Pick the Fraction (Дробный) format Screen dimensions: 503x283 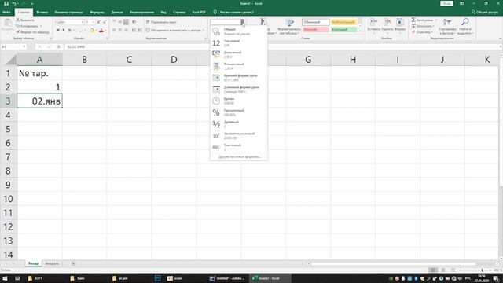[x=239, y=124]
